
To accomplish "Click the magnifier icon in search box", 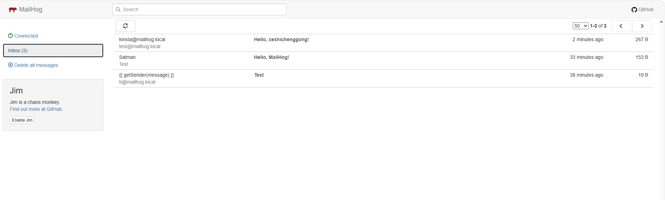I will pyautogui.click(x=118, y=9).
